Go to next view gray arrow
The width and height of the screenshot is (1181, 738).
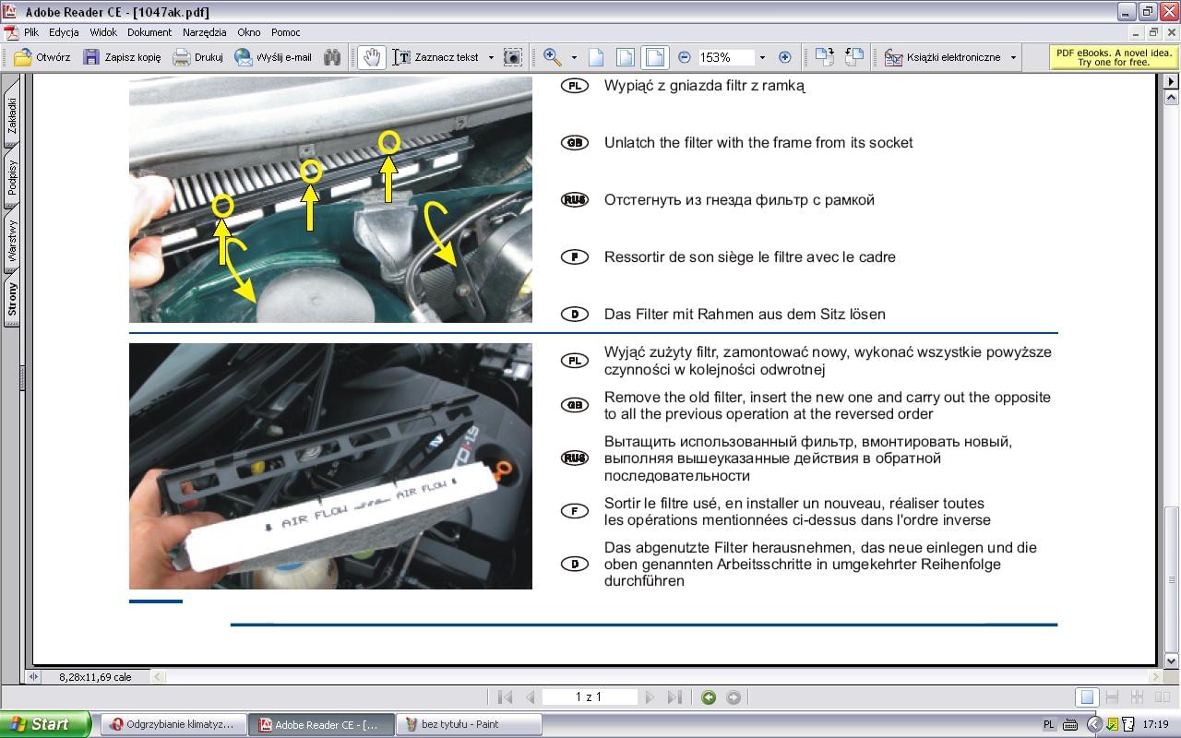734,697
